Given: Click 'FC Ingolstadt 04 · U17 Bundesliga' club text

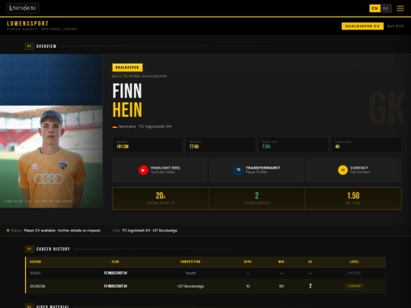Looking at the screenshot, I should [x=150, y=230].
